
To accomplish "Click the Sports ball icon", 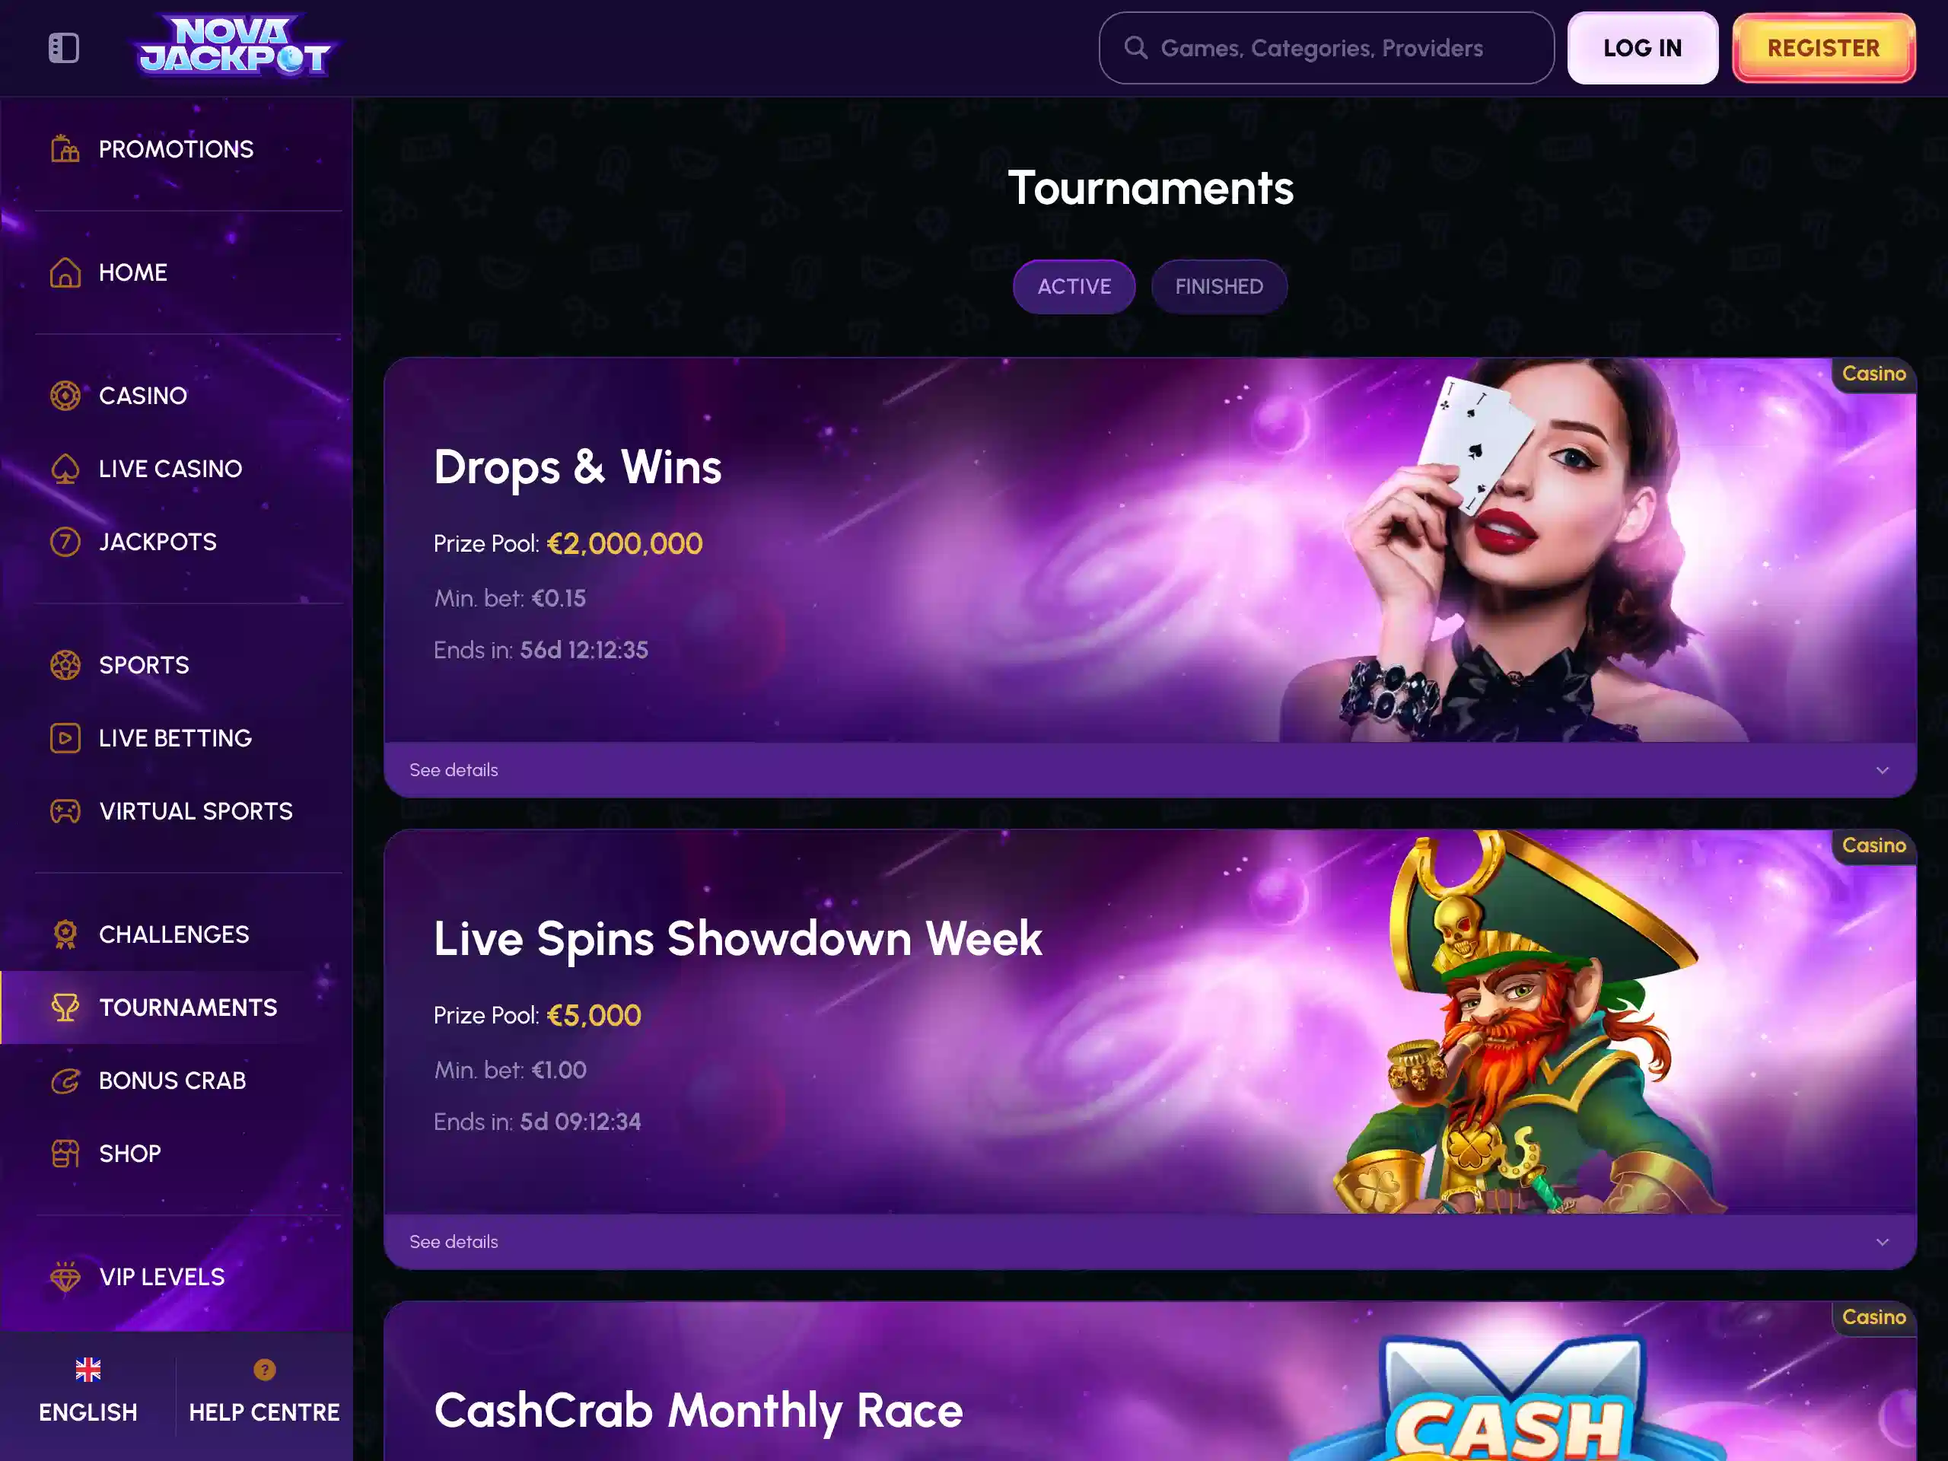I will (65, 665).
